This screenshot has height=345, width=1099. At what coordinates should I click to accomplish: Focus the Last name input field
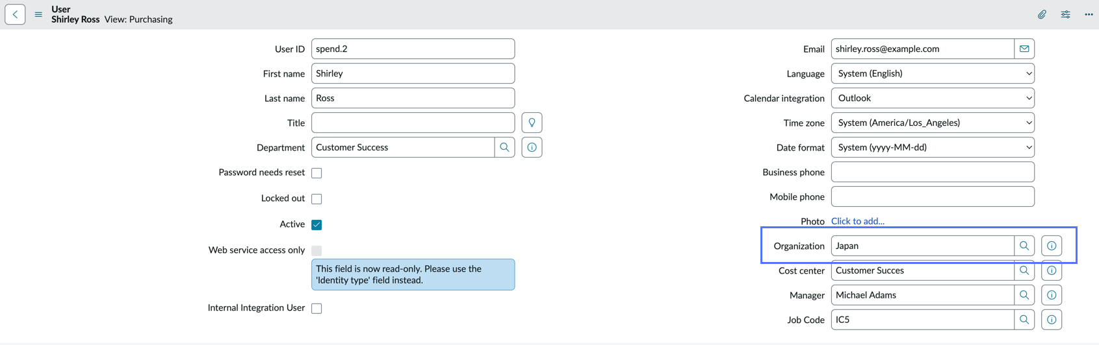(x=413, y=98)
